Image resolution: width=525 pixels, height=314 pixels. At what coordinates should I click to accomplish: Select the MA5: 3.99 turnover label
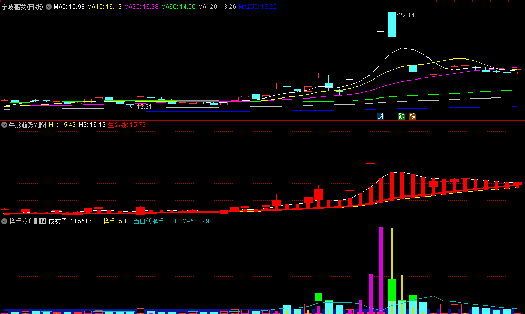[196, 221]
